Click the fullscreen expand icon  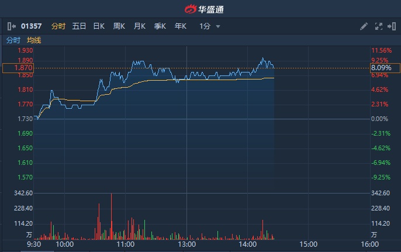[378, 26]
